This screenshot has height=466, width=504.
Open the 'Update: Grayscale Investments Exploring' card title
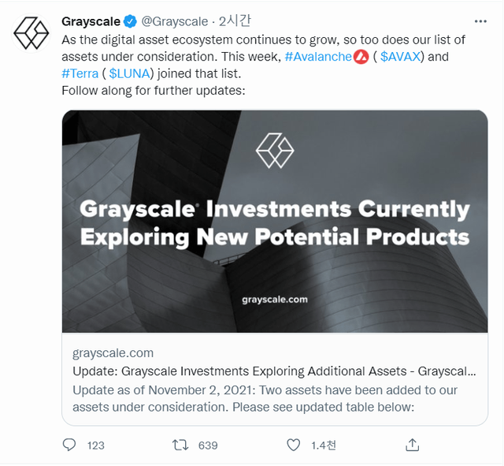point(273,371)
